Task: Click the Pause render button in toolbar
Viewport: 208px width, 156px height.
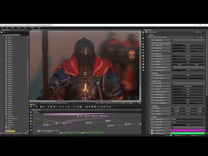Action: [x=48, y=107]
